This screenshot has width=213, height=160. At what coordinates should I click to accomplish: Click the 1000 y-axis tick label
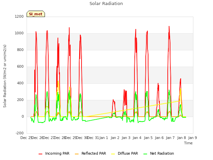(19, 33)
